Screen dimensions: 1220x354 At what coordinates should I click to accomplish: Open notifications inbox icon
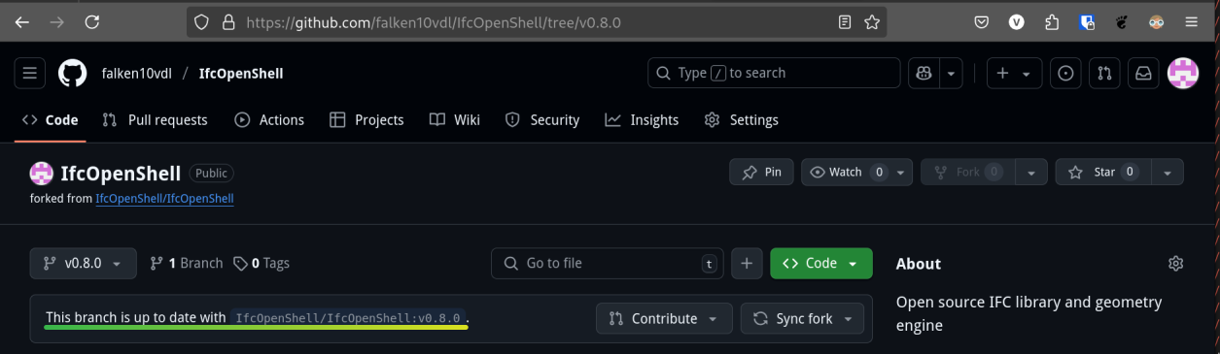(x=1144, y=73)
